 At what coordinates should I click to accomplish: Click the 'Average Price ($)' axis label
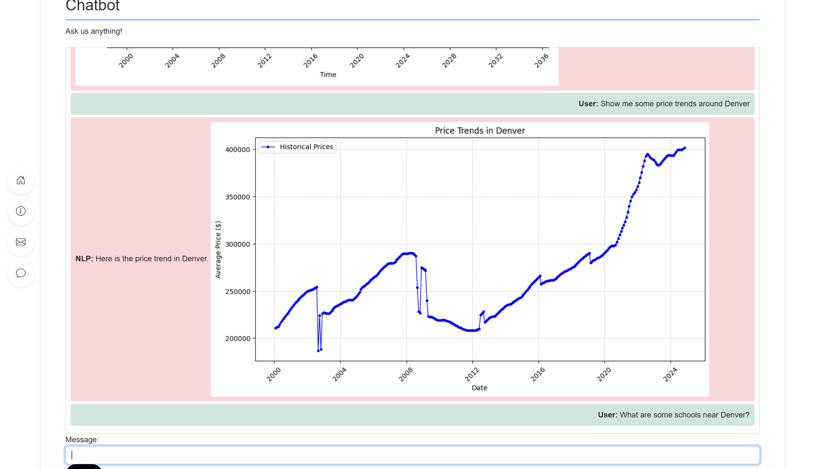coord(218,250)
